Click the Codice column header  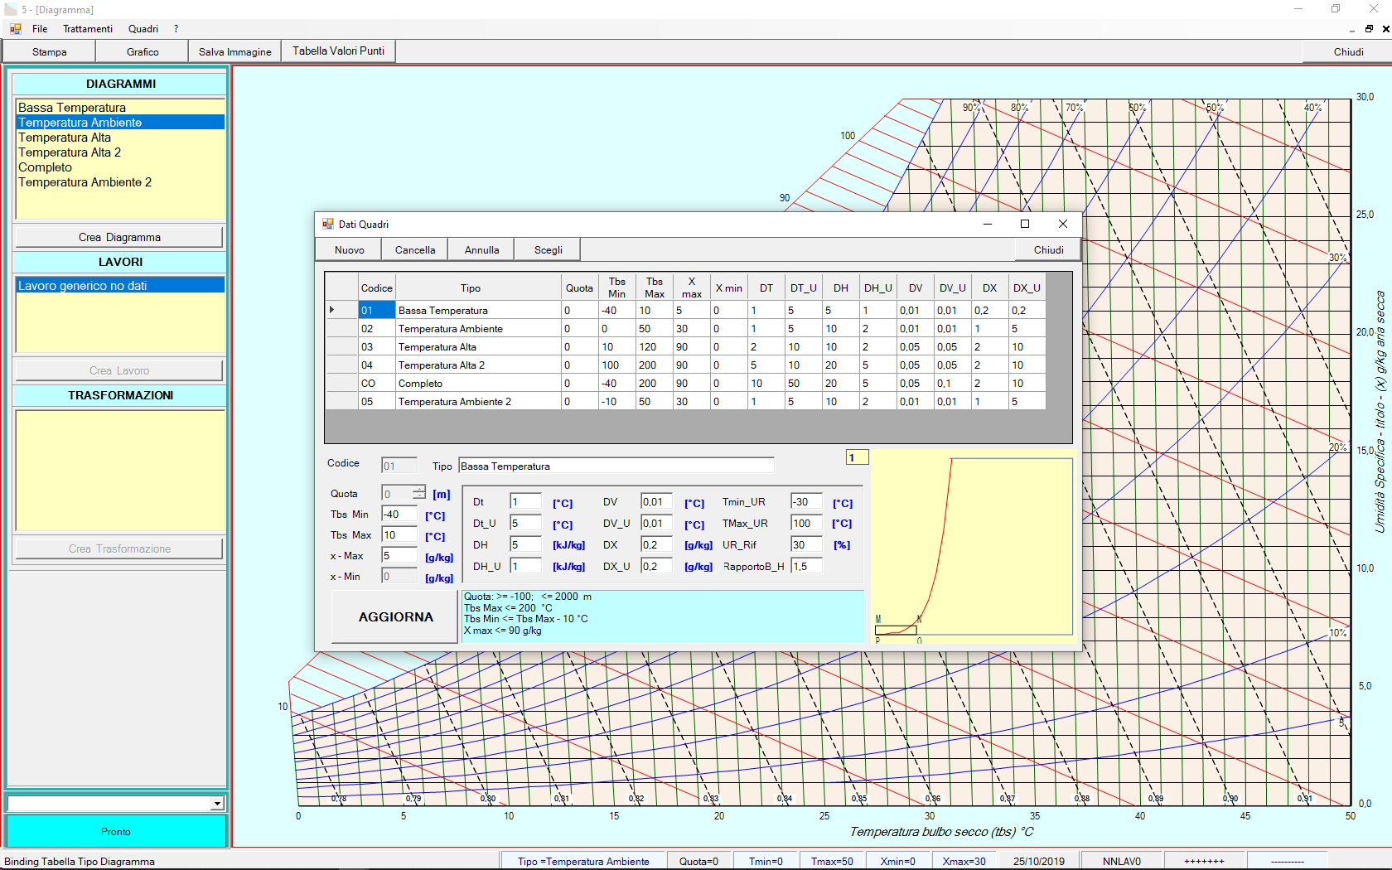[376, 288]
